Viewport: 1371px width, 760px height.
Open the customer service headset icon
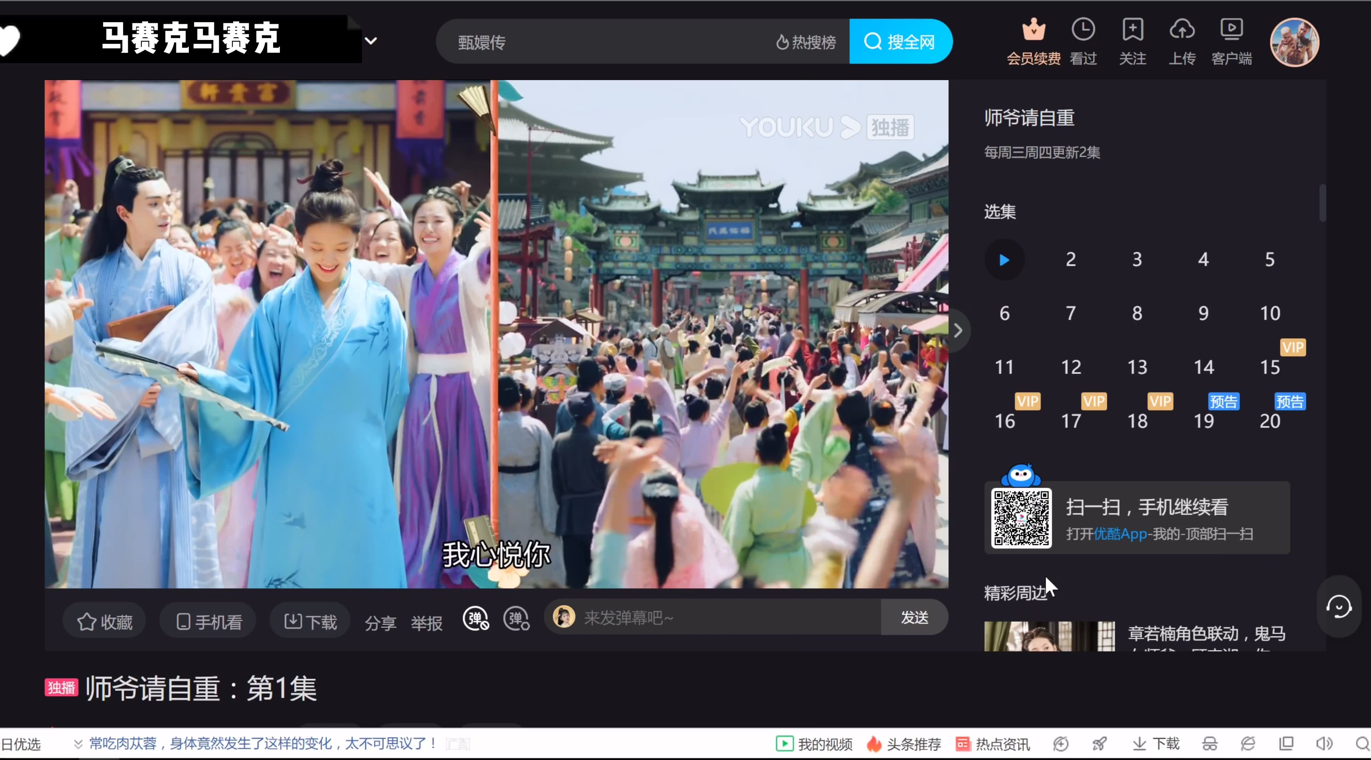1339,607
